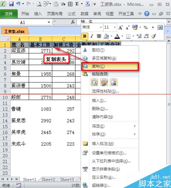Open the font name dropdown 宋体

pos(101,27)
